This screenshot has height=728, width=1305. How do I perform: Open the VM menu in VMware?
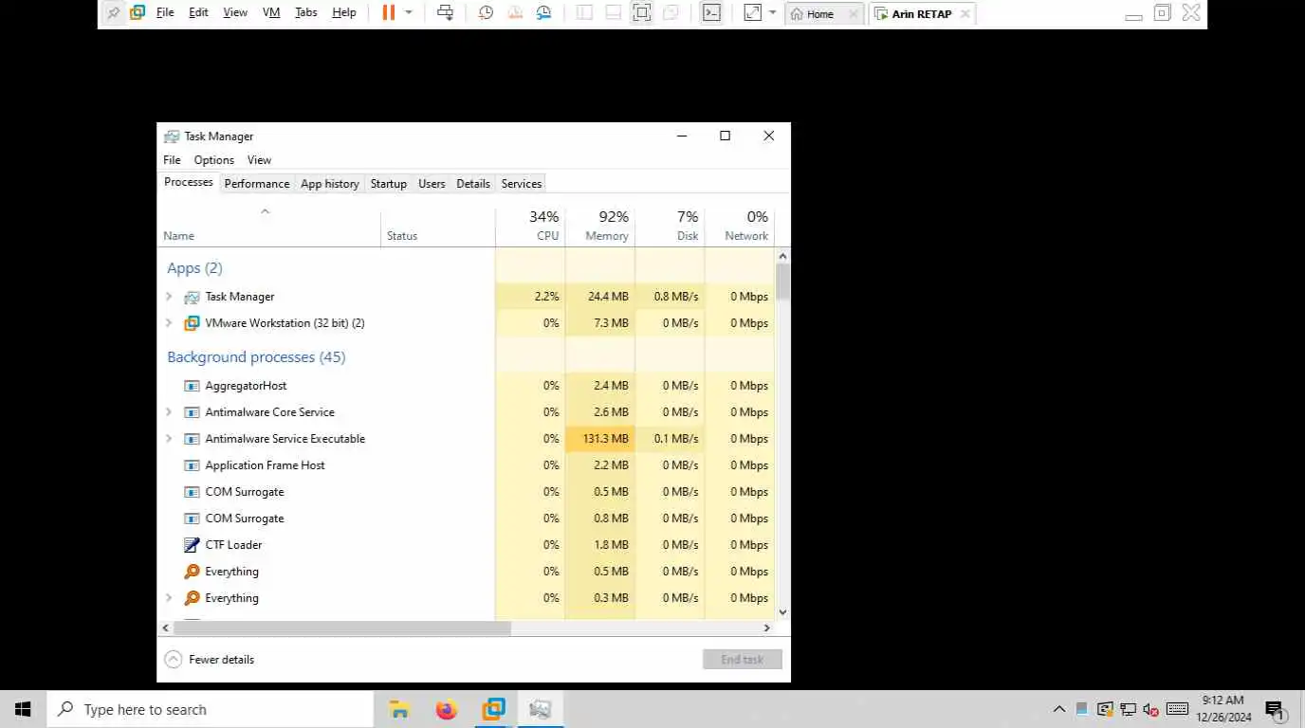click(271, 13)
